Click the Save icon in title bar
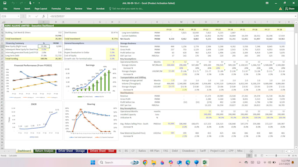This screenshot has height=167, width=298. point(5,3)
